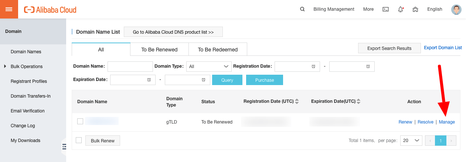Open the orange hamburger menu
The height and width of the screenshot is (162, 466).
click(x=9, y=9)
